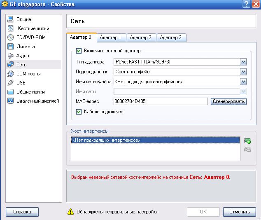The height and width of the screenshot is (220, 261).
Task: Click the Общие папки folder icon
Action: point(11,92)
